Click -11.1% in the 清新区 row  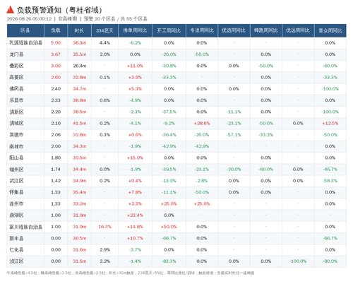click(234, 112)
